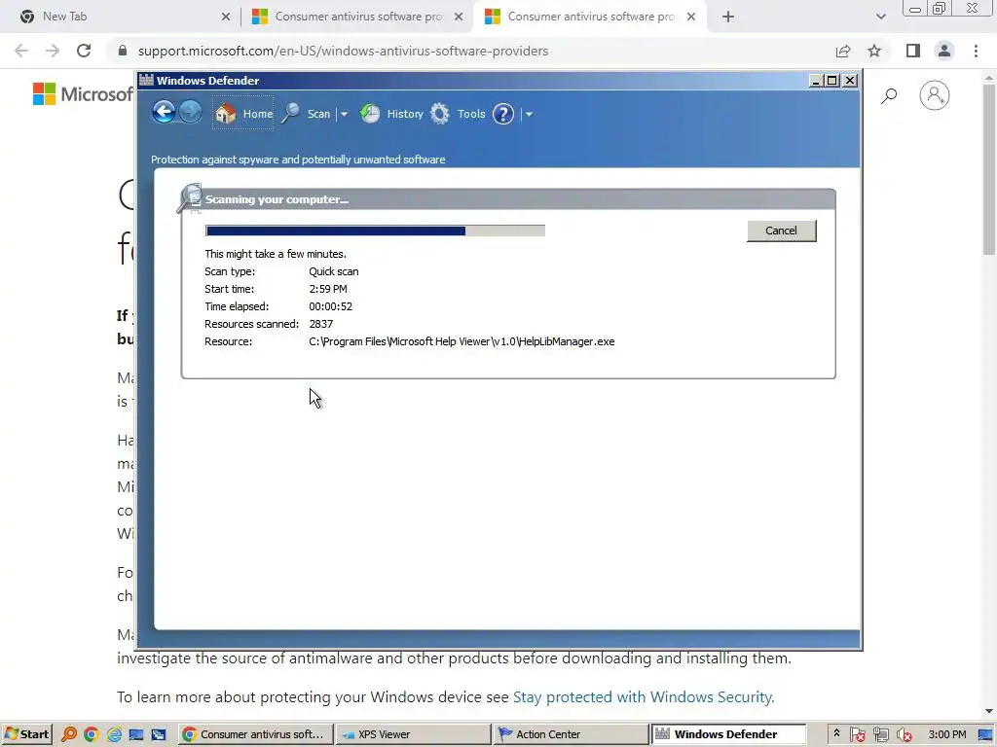Share this page via share icon
The image size is (997, 747).
pyautogui.click(x=843, y=51)
